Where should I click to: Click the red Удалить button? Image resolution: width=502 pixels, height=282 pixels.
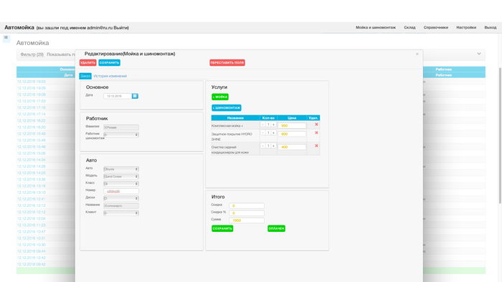(88, 62)
